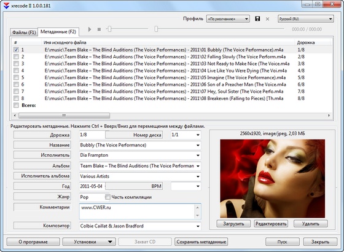The height and width of the screenshot is (252, 344).
Task: Expand the Исполнитель Dia Frampton dropdown
Action: 198,156
